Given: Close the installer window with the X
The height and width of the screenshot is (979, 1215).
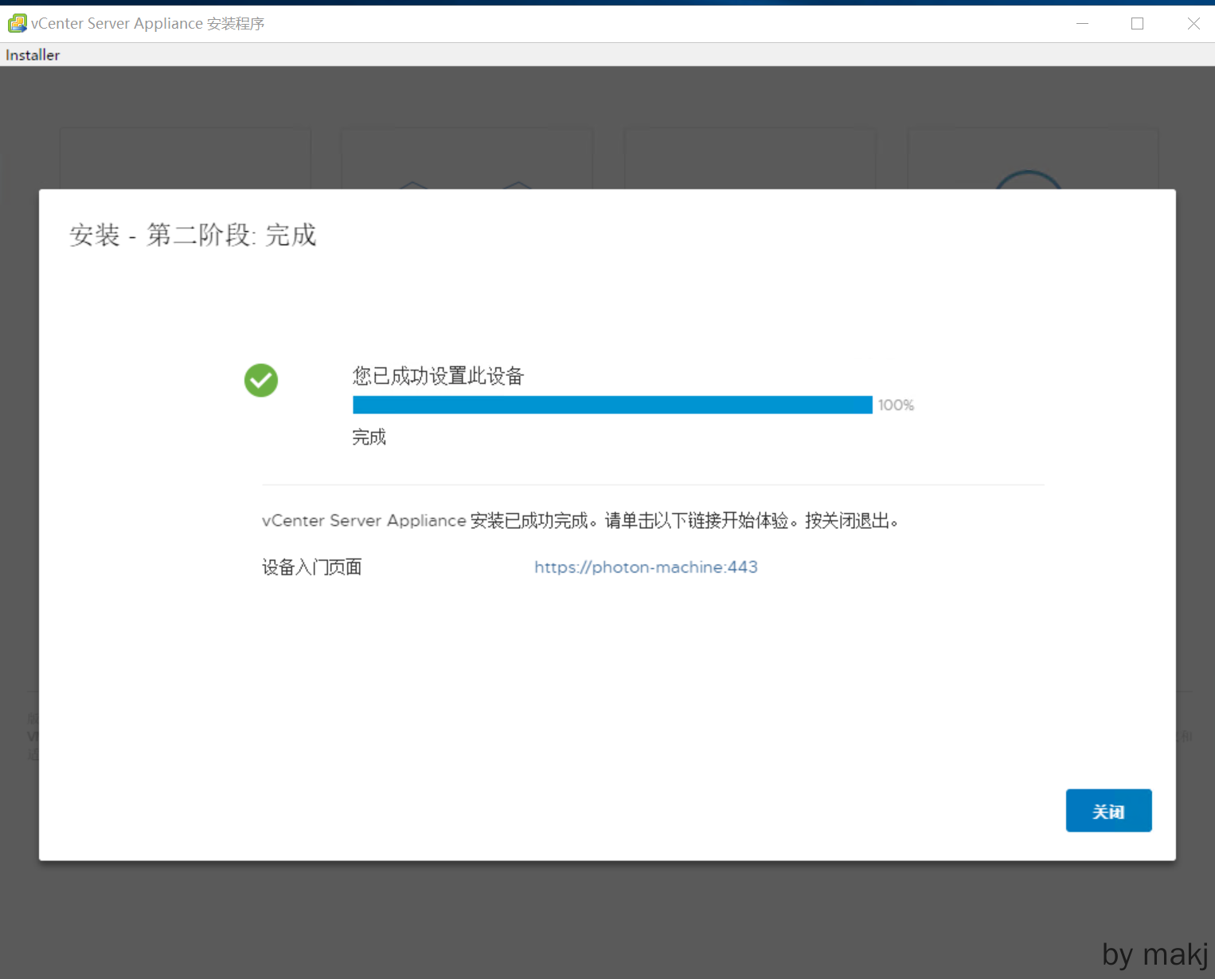Looking at the screenshot, I should coord(1193,24).
